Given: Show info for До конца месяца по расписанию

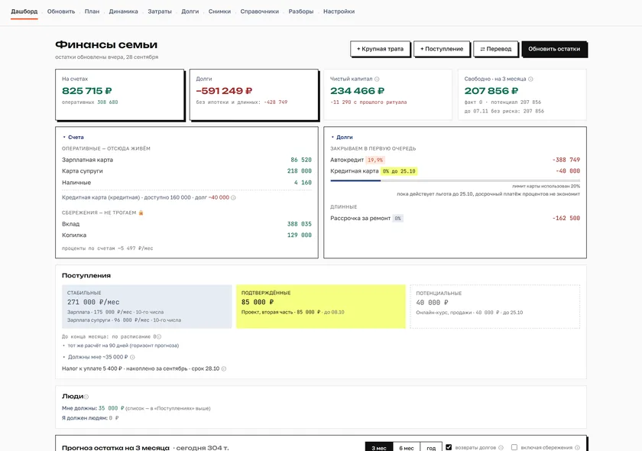Looking at the screenshot, I should [x=159, y=336].
